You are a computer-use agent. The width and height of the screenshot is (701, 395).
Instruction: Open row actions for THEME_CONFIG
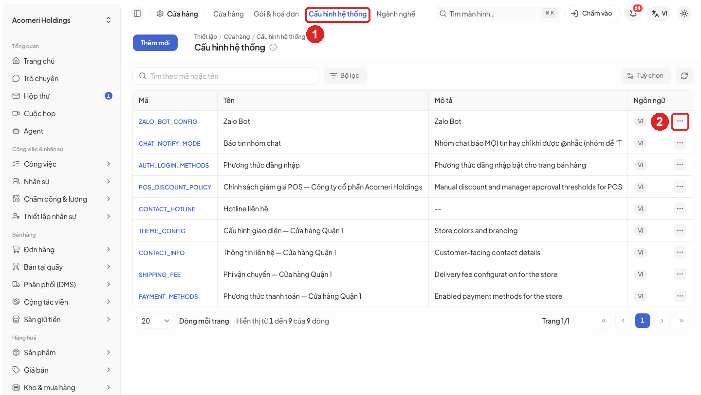pos(680,230)
